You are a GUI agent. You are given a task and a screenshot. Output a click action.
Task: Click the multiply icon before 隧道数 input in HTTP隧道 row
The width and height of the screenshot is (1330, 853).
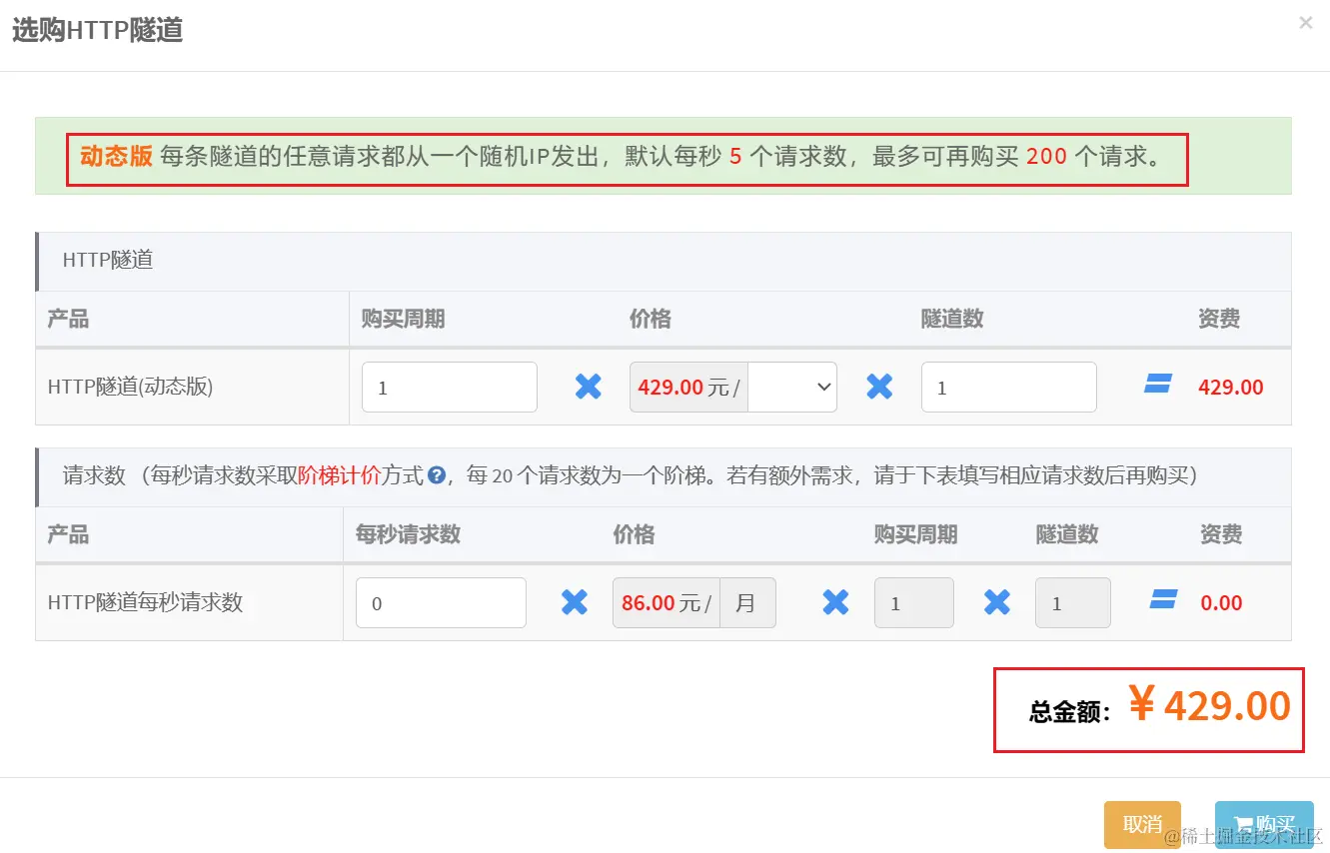[x=879, y=387]
